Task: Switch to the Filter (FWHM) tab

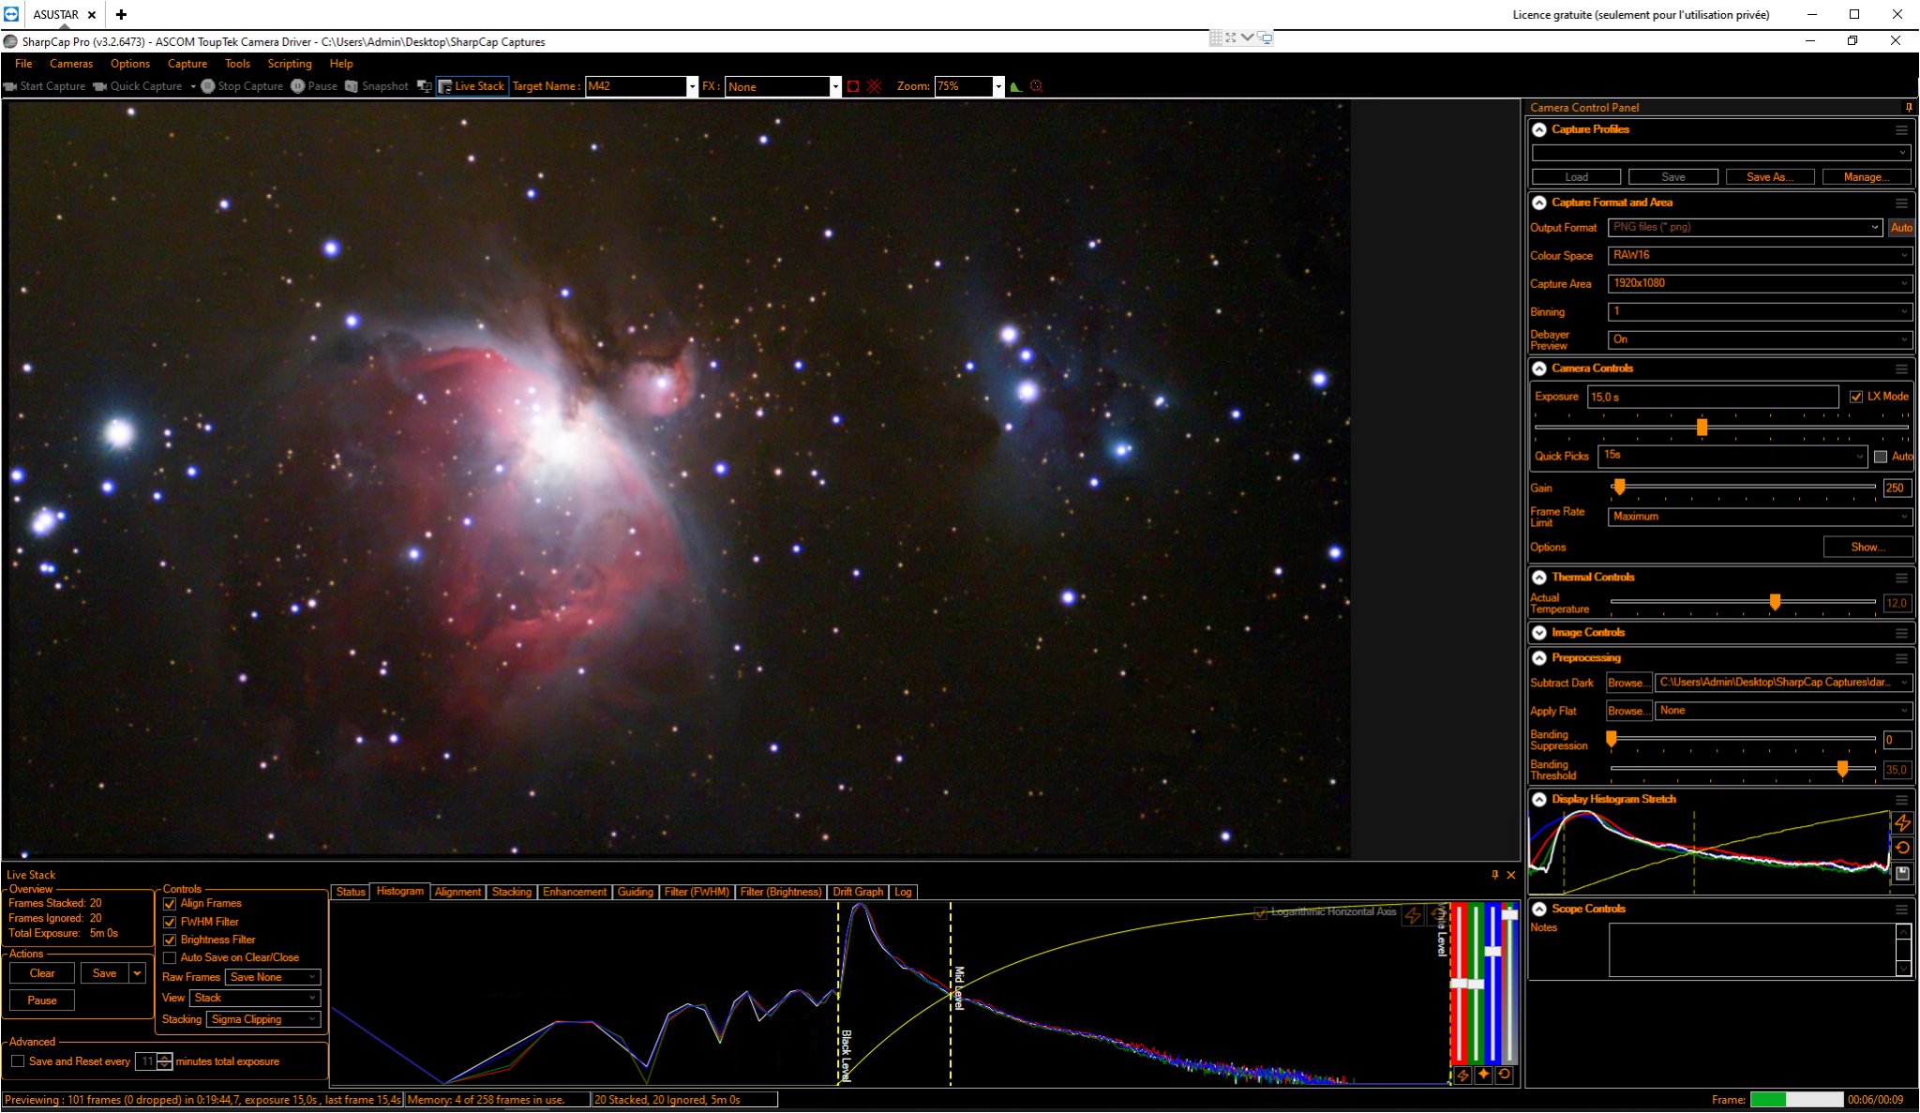Action: pyautogui.click(x=697, y=892)
